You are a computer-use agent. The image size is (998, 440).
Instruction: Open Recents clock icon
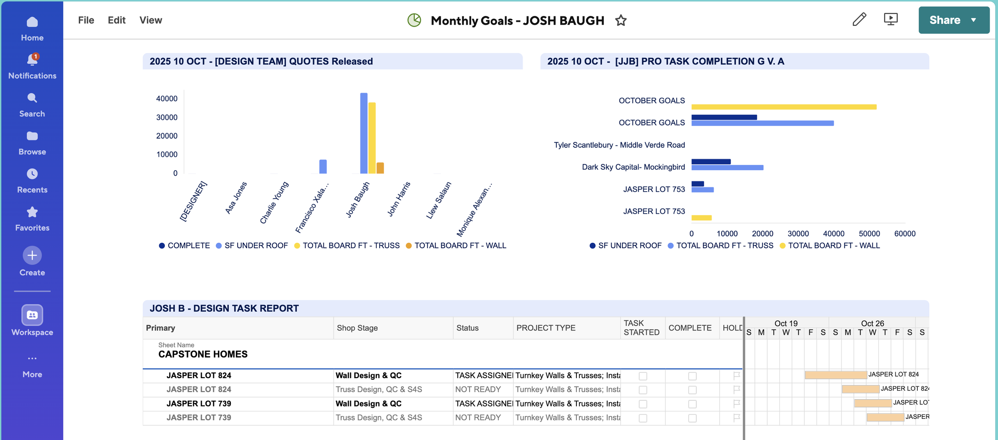[x=32, y=174]
